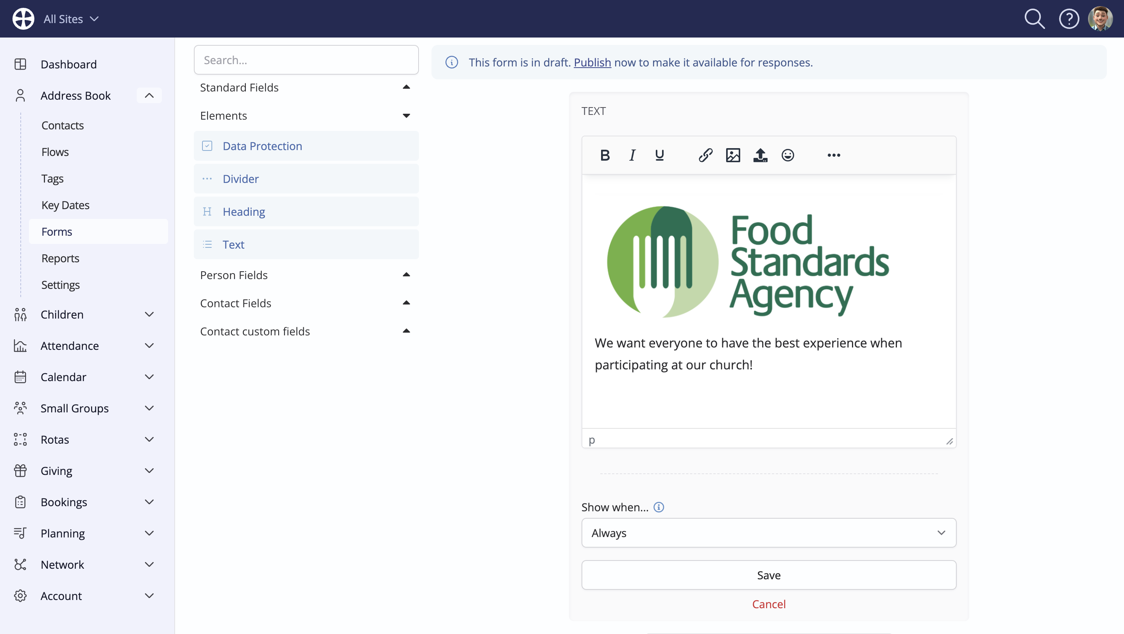Click the upload file icon

point(760,155)
